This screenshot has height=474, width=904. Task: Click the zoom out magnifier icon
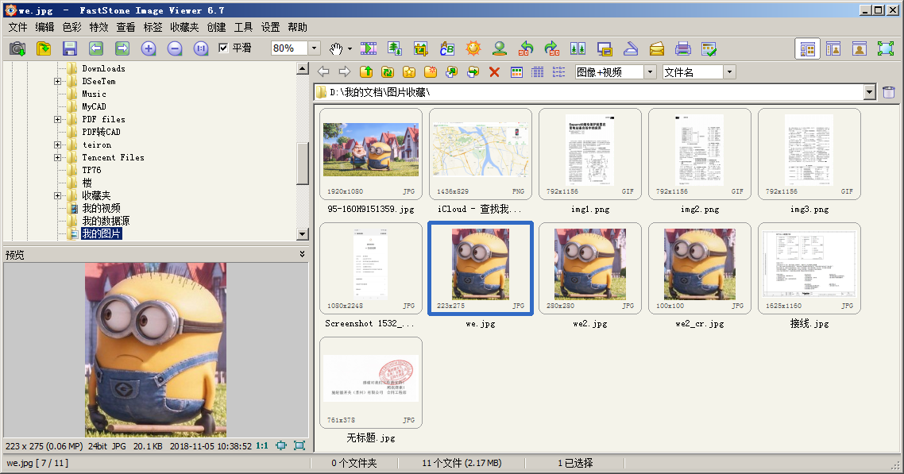point(175,49)
